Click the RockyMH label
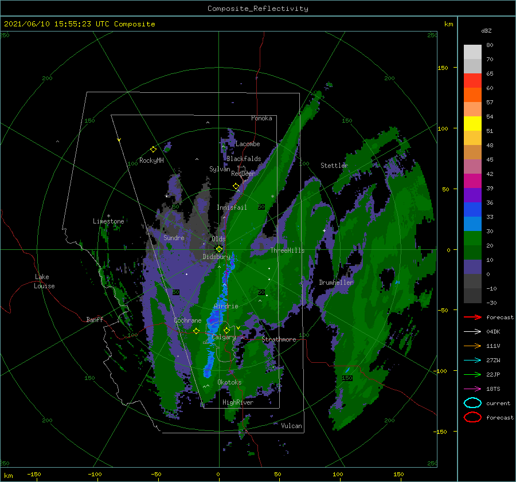Viewport: 516px width, 482px height. click(151, 160)
